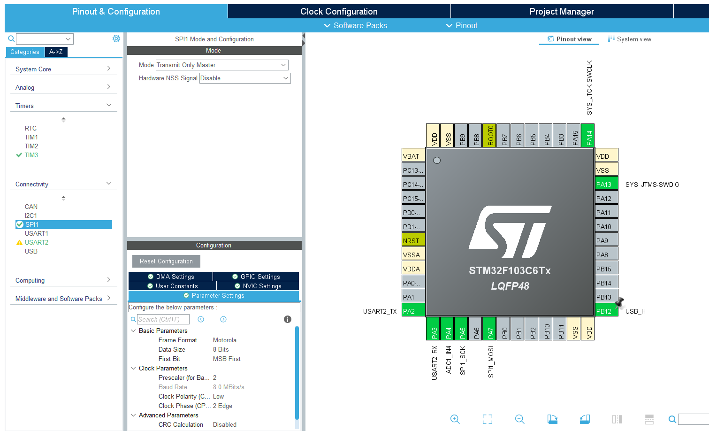Click the pushpin marker on PB12
This screenshot has height=431, width=709.
click(x=620, y=302)
